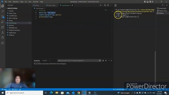Screen dimensions: 169x95
Task: Switch to the OUTPUT panel tab
Action: point(45,61)
